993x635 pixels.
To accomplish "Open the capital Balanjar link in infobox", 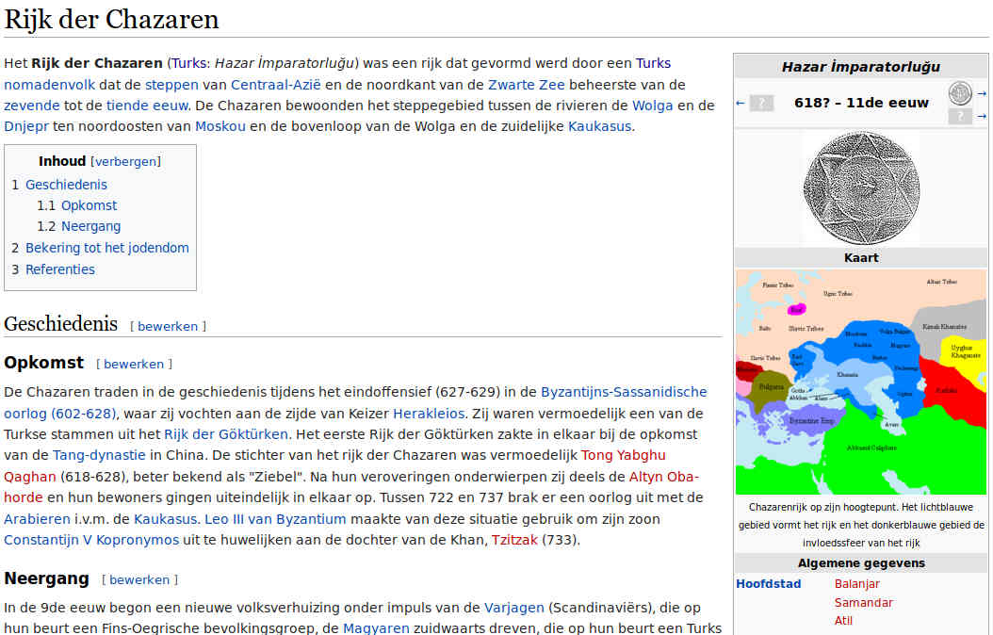I will (x=856, y=583).
